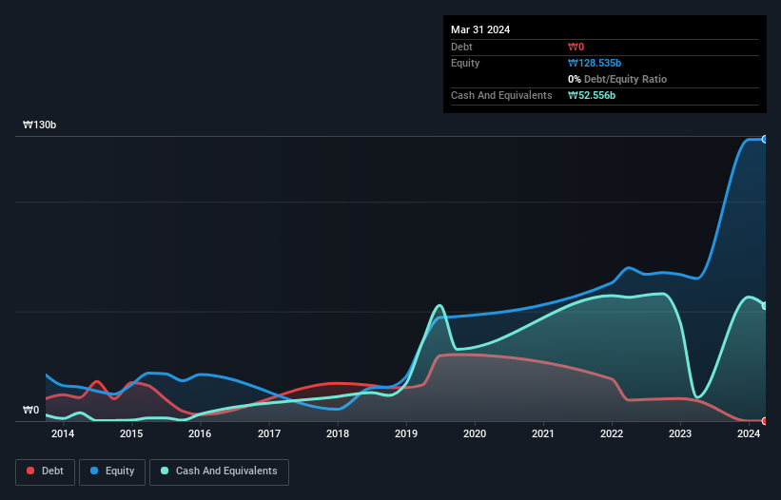Click the ₩130b y-axis label

39,125
